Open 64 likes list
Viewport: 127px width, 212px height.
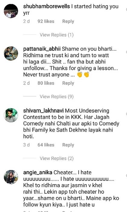[x=46, y=145]
